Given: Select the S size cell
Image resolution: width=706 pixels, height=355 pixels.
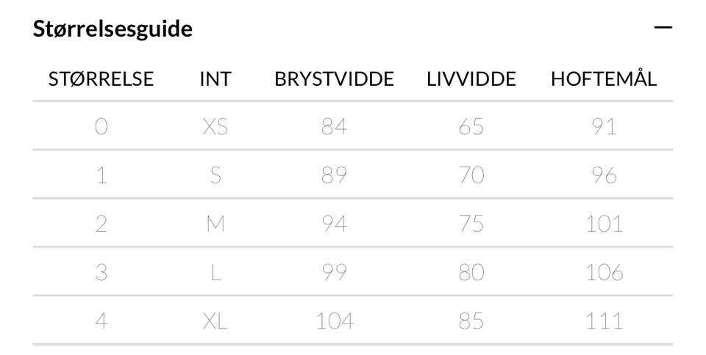Looking at the screenshot, I should pyautogui.click(x=215, y=176).
